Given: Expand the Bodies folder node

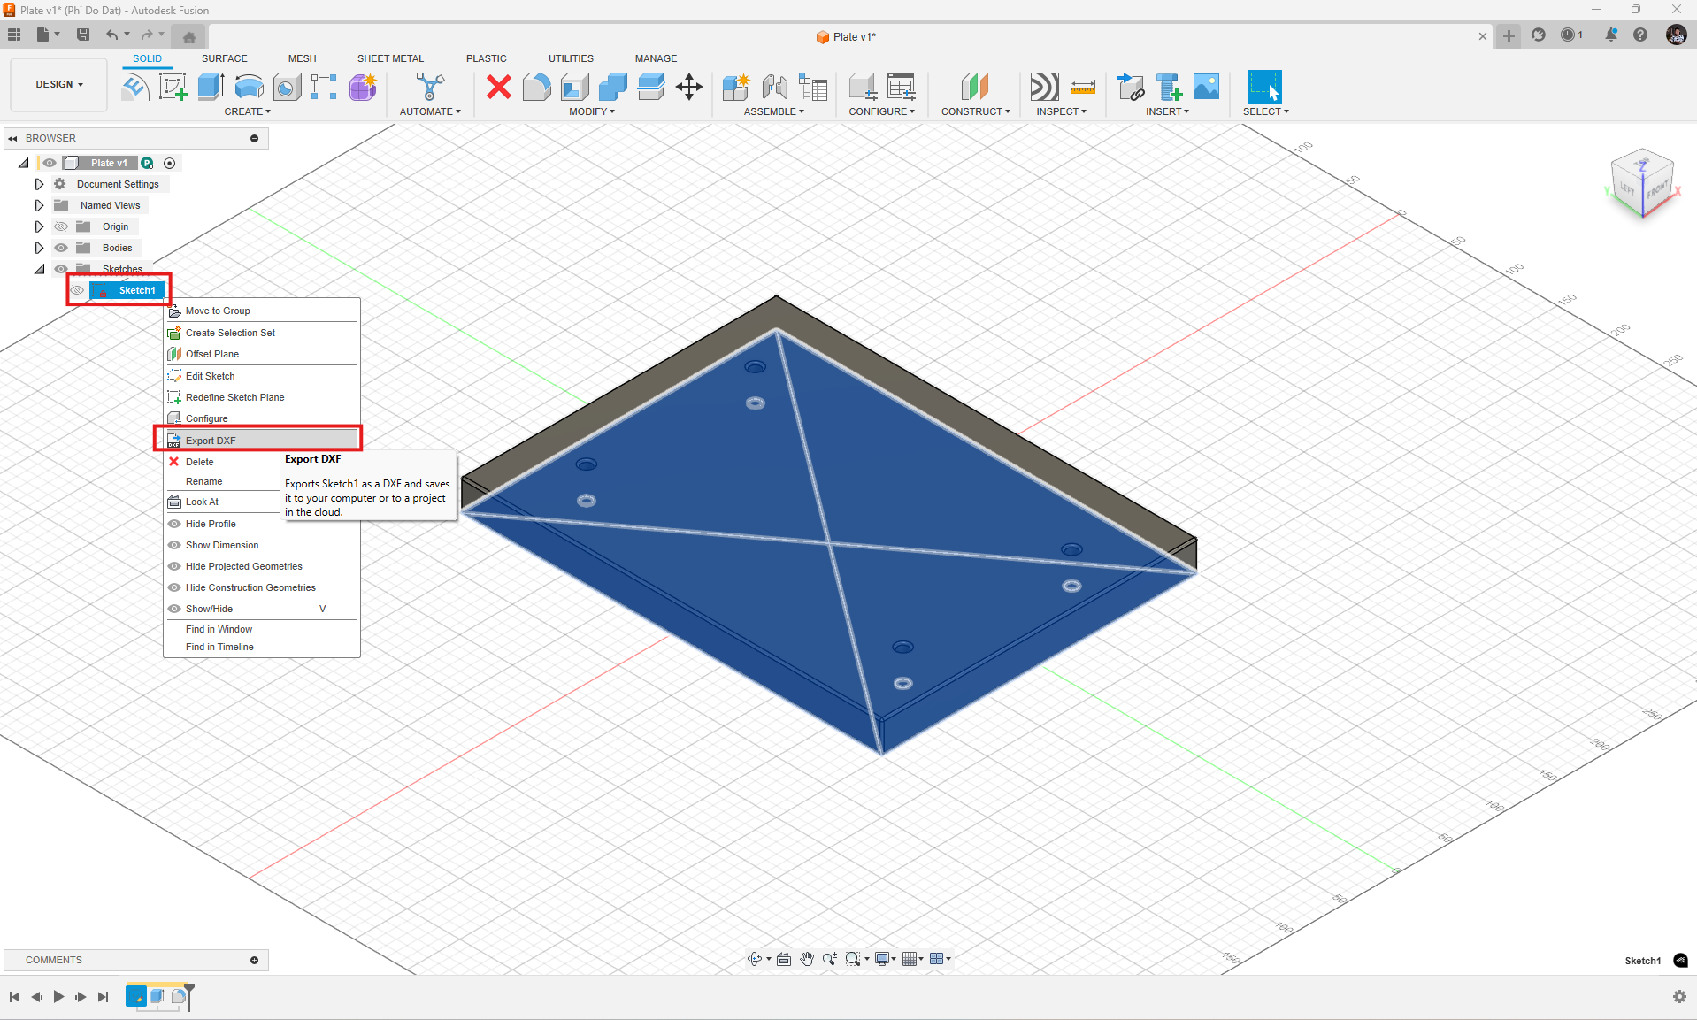Looking at the screenshot, I should (x=39, y=248).
